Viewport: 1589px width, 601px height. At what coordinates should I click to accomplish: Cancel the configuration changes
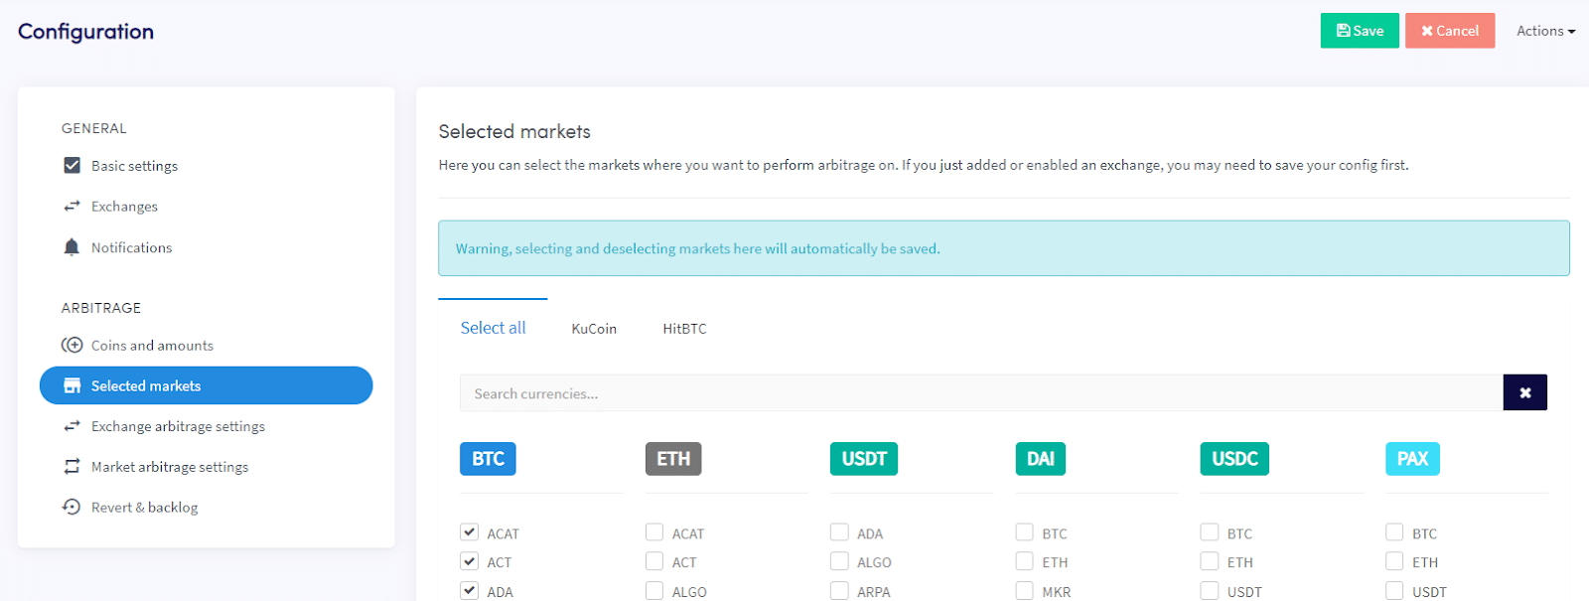pyautogui.click(x=1449, y=31)
